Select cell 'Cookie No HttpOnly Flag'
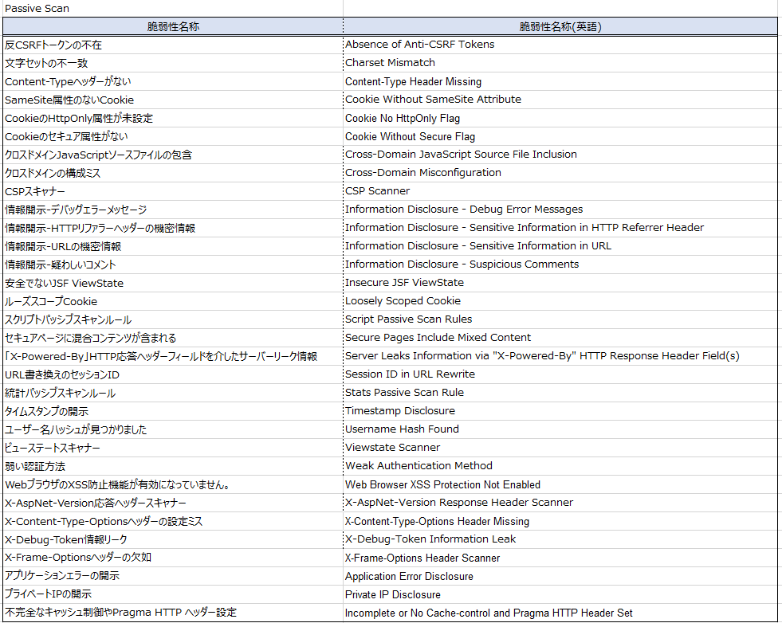This screenshot has width=782, height=623. point(560,118)
